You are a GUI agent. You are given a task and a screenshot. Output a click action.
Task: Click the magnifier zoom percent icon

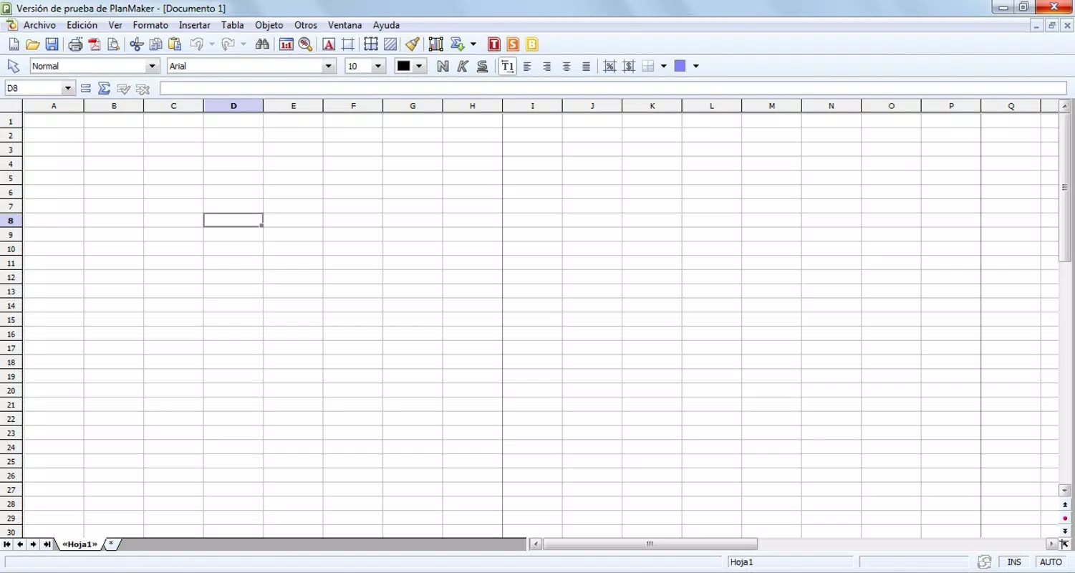305,44
